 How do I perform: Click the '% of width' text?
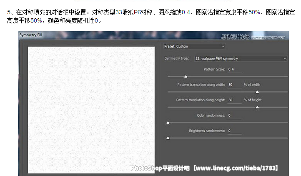click(x=252, y=85)
